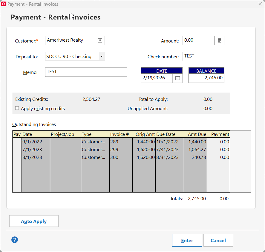Image resolution: width=265 pixels, height=252 pixels.
Task: Expand the Deposit to account dropdown
Action: click(x=102, y=56)
